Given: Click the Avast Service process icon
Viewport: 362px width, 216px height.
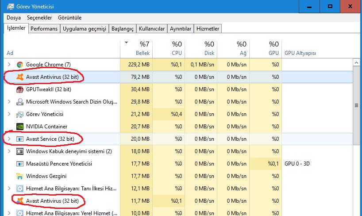Looking at the screenshot, I should [x=20, y=139].
